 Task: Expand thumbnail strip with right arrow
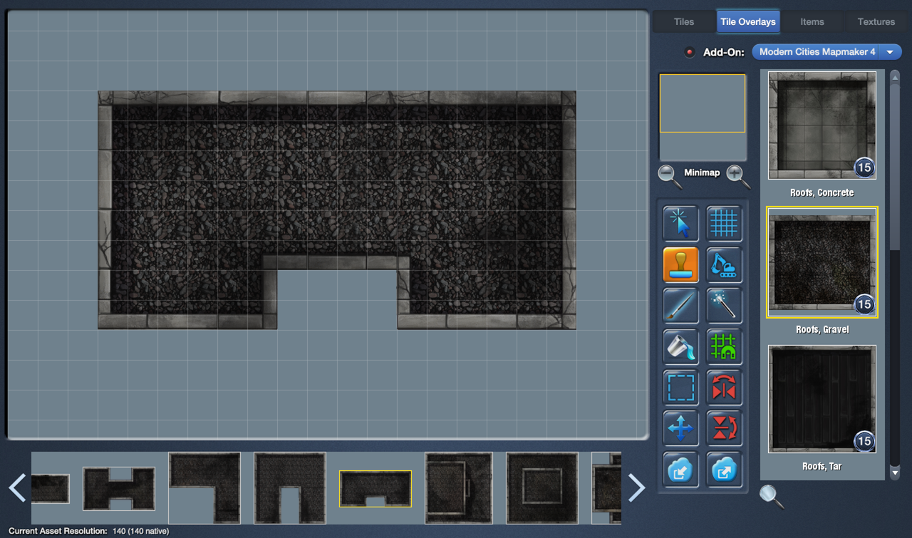(636, 488)
